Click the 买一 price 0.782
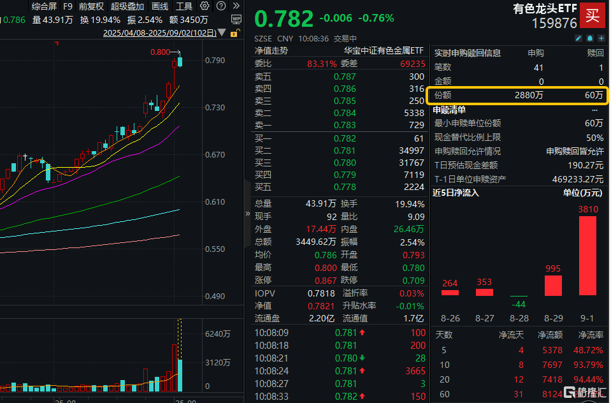Image resolution: width=611 pixels, height=403 pixels. (x=345, y=138)
